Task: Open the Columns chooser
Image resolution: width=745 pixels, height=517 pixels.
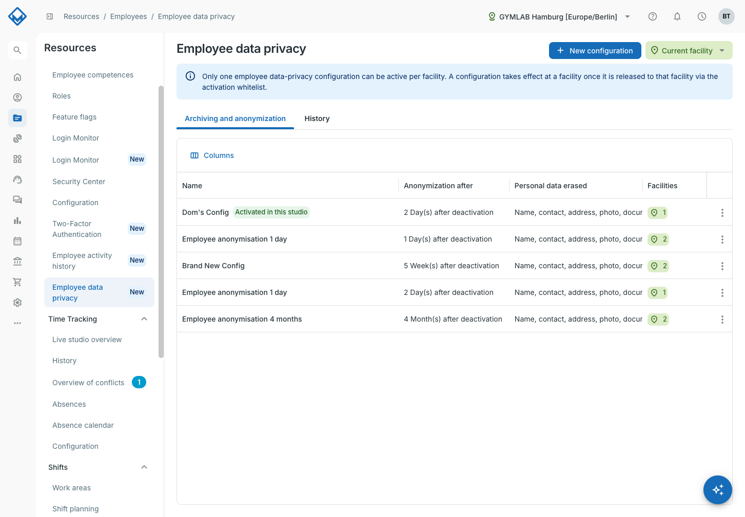Action: [212, 155]
